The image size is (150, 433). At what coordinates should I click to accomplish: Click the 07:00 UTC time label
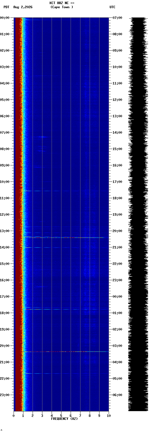[117, 18]
